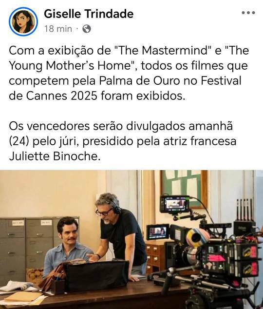Click the black bag on the desk
Screen dimensions: 263x309
coord(96,275)
